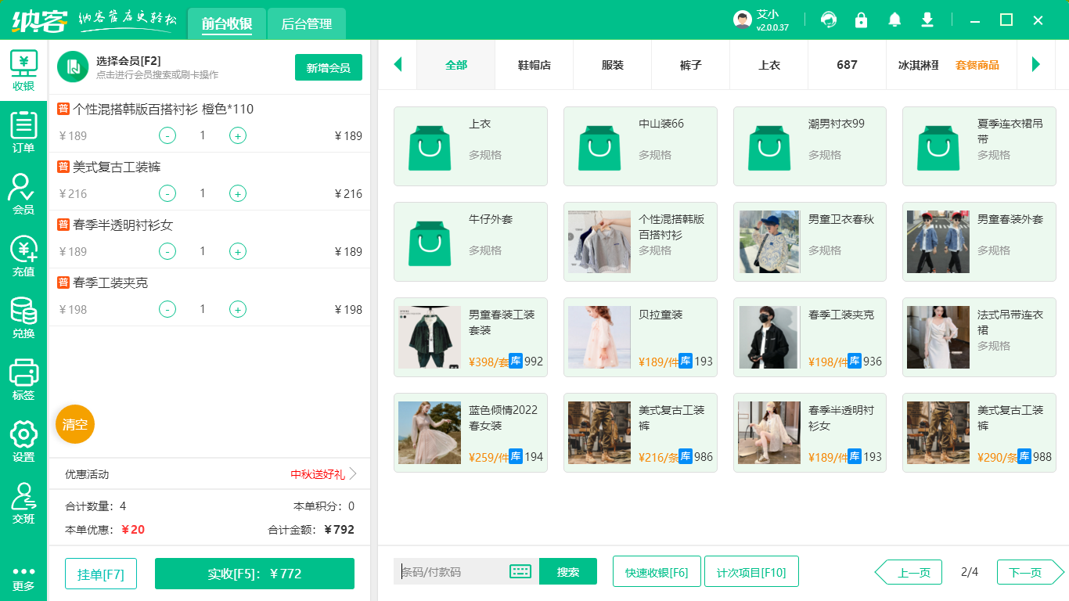Click the orange 清空 clear cart button
Screen dimensions: 1069x601
click(75, 424)
